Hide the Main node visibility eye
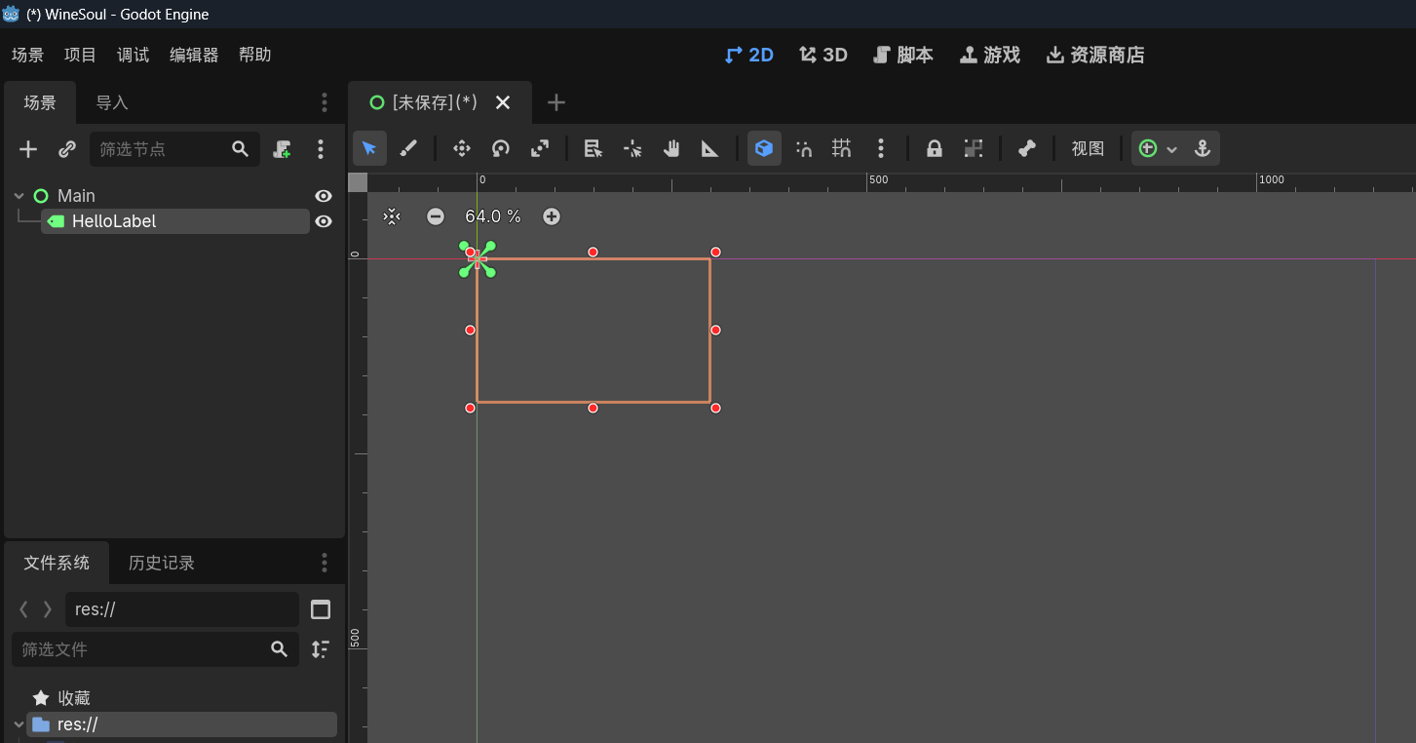 tap(324, 196)
